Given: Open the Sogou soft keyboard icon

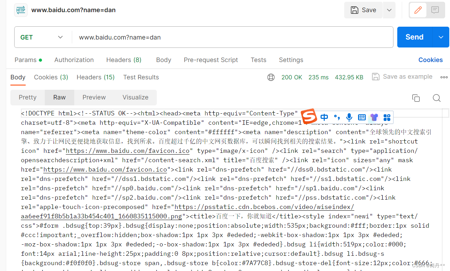Looking at the screenshot, I should click(x=362, y=117).
